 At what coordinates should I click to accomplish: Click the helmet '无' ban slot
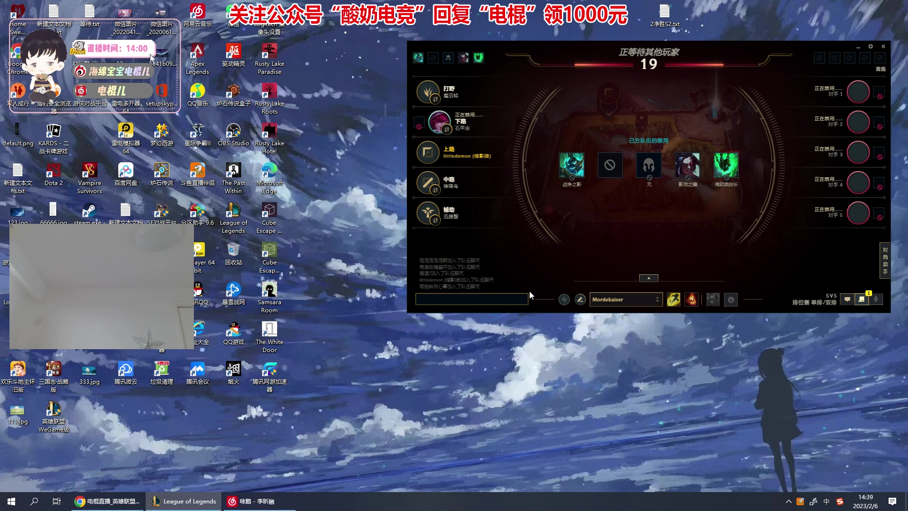click(649, 165)
